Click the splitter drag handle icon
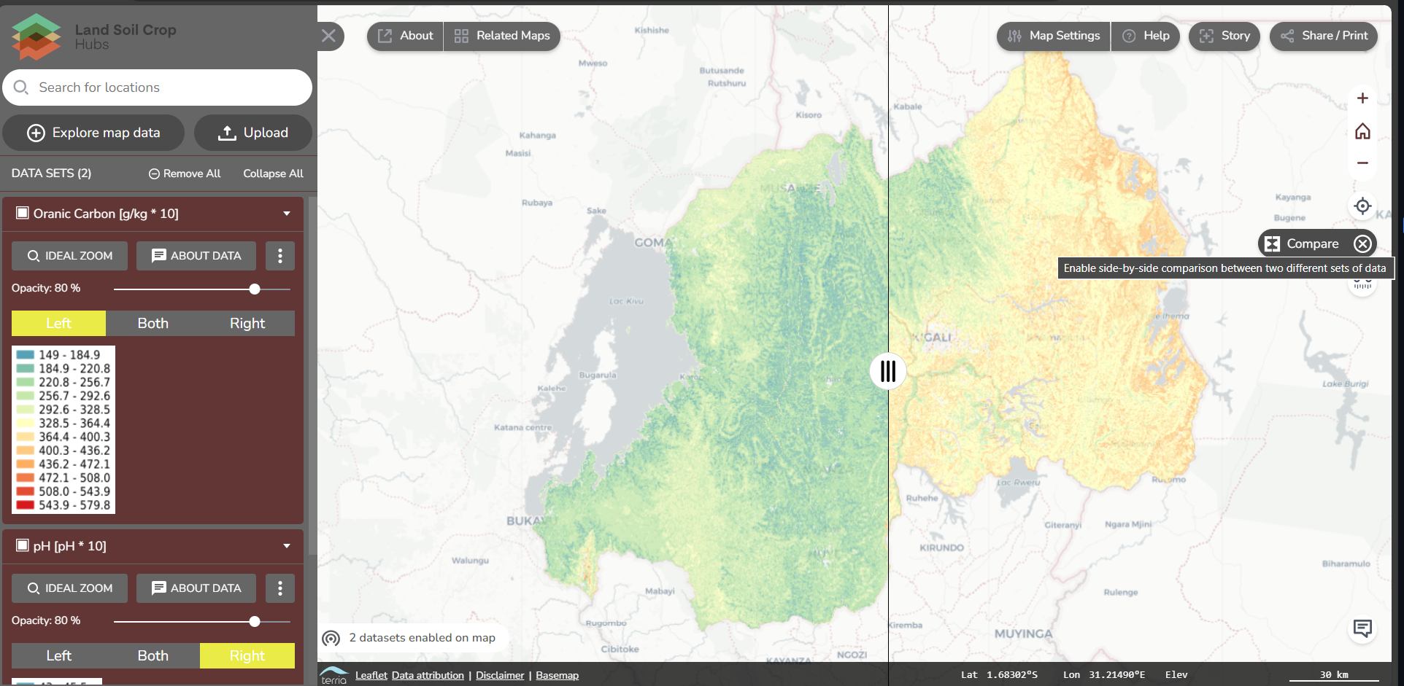The image size is (1404, 686). pos(887,371)
